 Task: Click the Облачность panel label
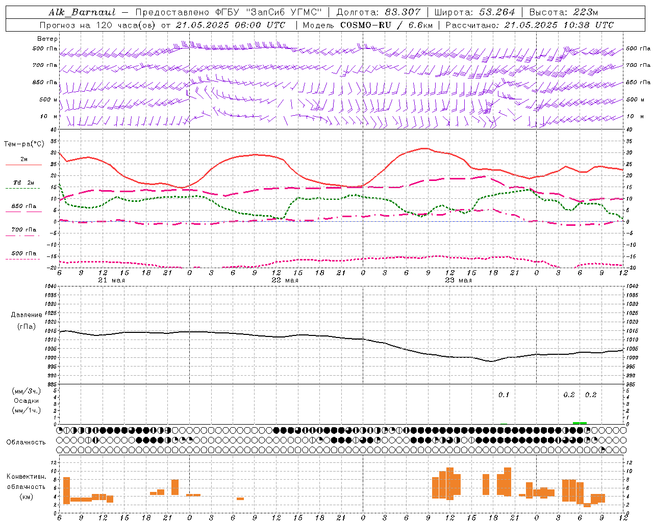click(26, 442)
